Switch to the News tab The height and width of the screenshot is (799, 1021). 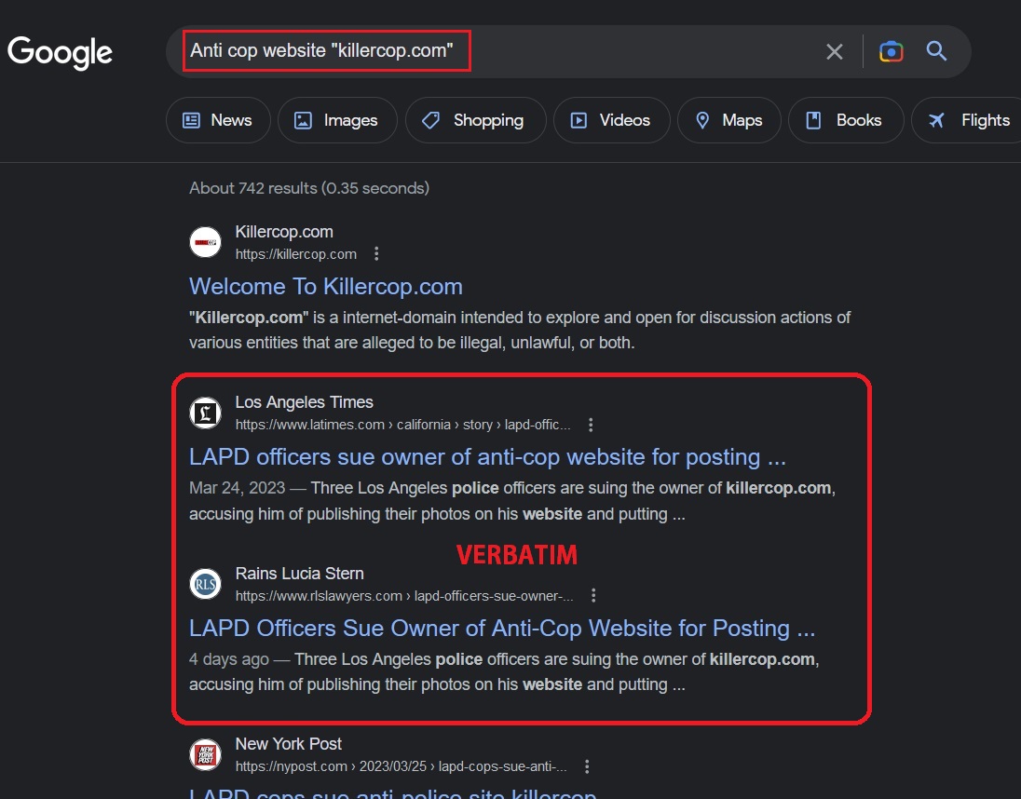click(218, 120)
